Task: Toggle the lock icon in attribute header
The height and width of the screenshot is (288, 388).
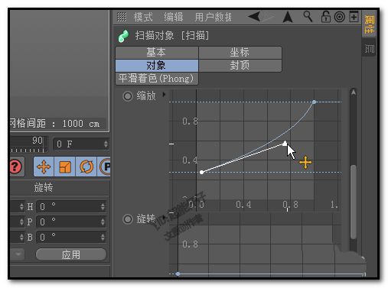Action: tap(326, 17)
